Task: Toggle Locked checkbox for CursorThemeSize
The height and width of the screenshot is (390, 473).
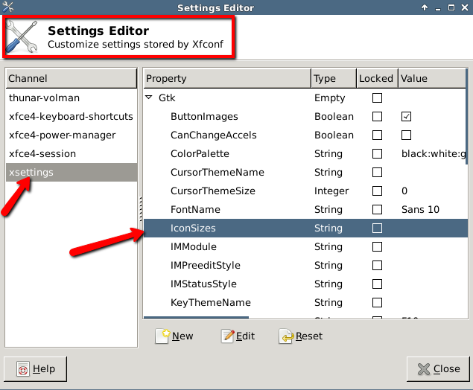Action: pyautogui.click(x=377, y=191)
